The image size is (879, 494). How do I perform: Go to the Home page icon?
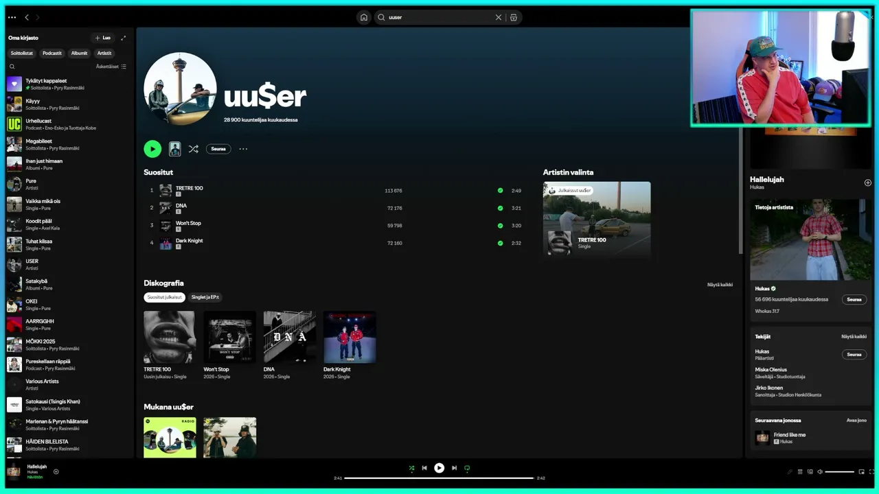364,17
